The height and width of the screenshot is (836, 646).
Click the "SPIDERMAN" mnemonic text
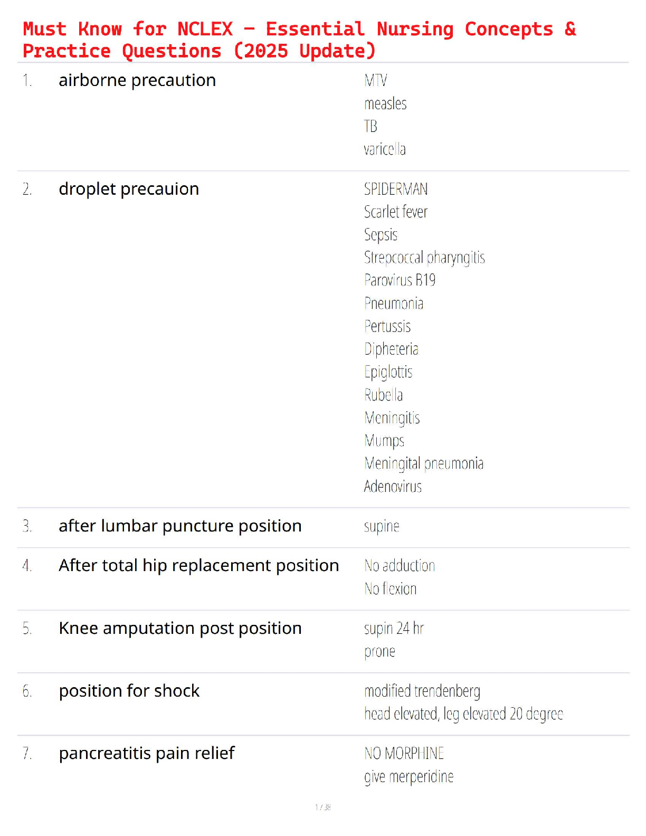396,189
